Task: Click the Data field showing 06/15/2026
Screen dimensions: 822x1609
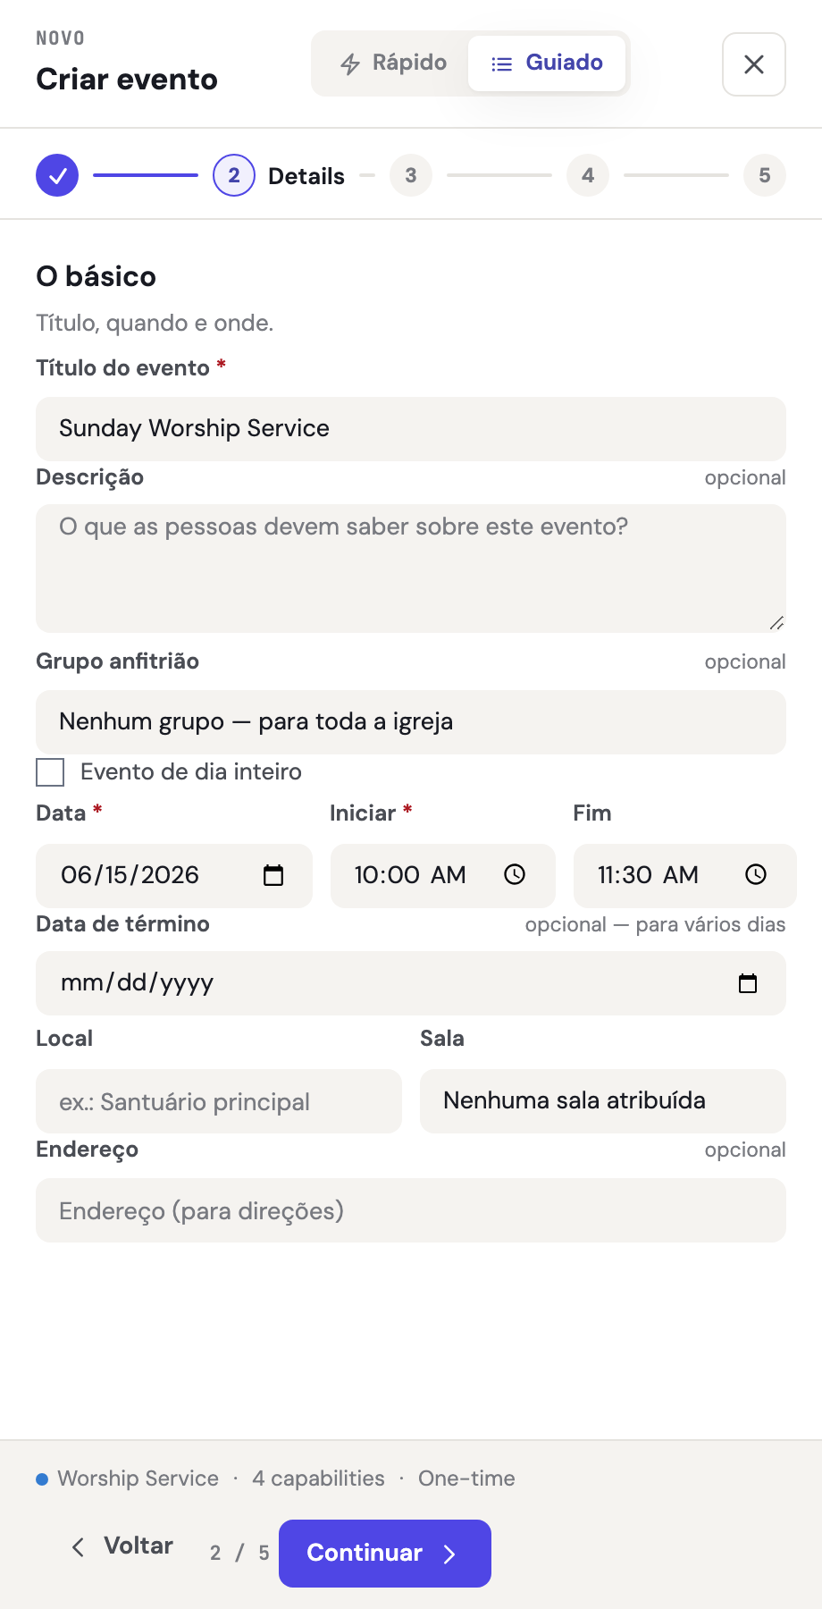Action: [x=174, y=876]
